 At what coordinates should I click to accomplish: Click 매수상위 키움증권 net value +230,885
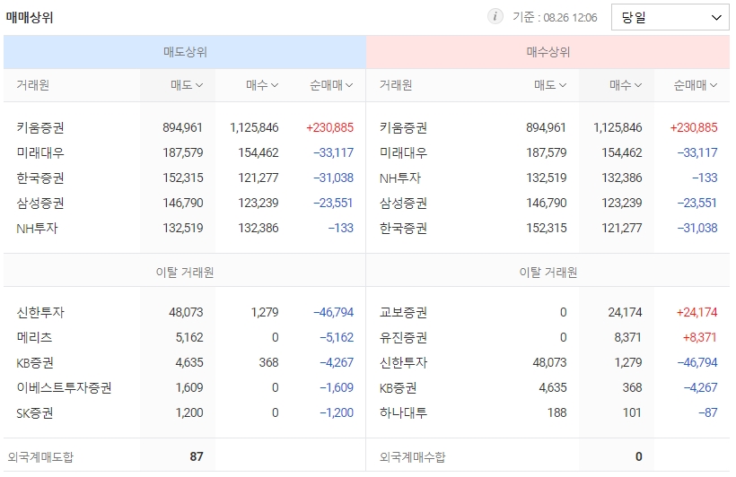click(694, 127)
